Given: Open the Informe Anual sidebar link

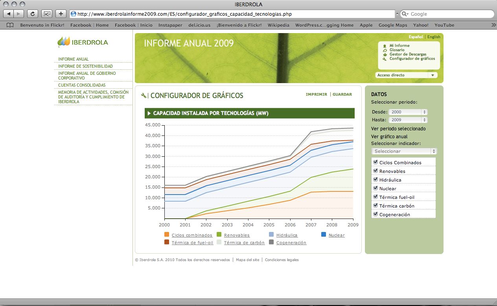Looking at the screenshot, I should pos(74,59).
